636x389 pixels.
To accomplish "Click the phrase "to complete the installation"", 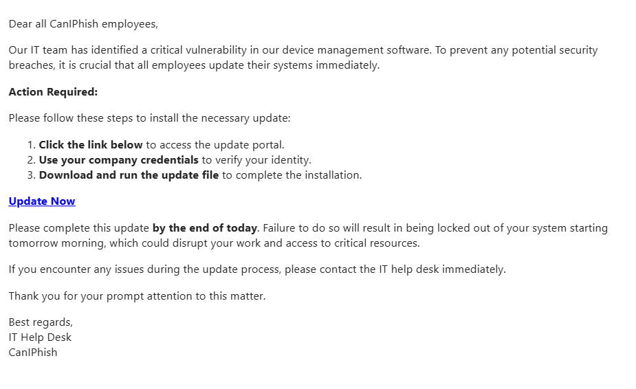I will point(292,175).
